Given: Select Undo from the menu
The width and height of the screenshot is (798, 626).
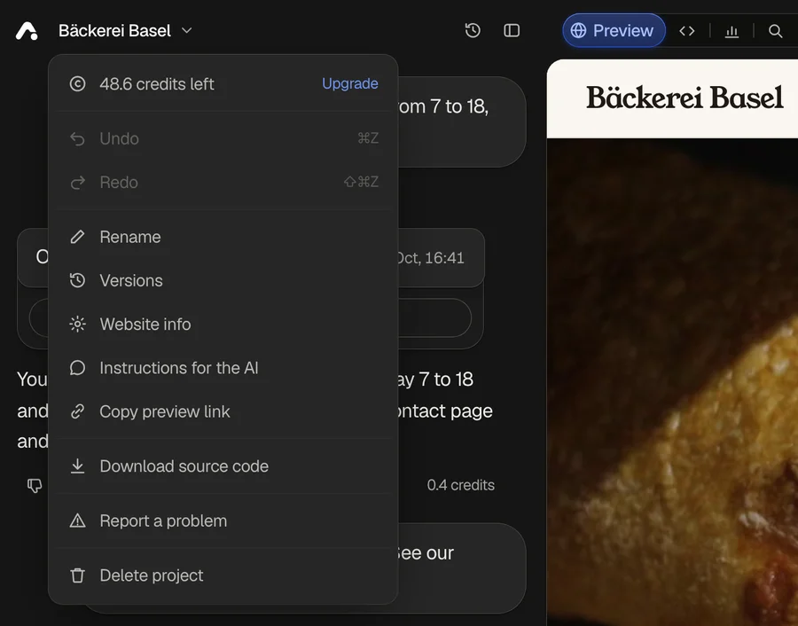Looking at the screenshot, I should click(223, 138).
